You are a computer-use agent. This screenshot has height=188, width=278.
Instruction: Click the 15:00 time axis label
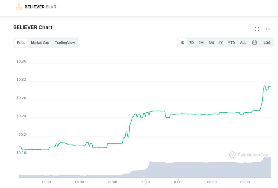click(x=46, y=182)
